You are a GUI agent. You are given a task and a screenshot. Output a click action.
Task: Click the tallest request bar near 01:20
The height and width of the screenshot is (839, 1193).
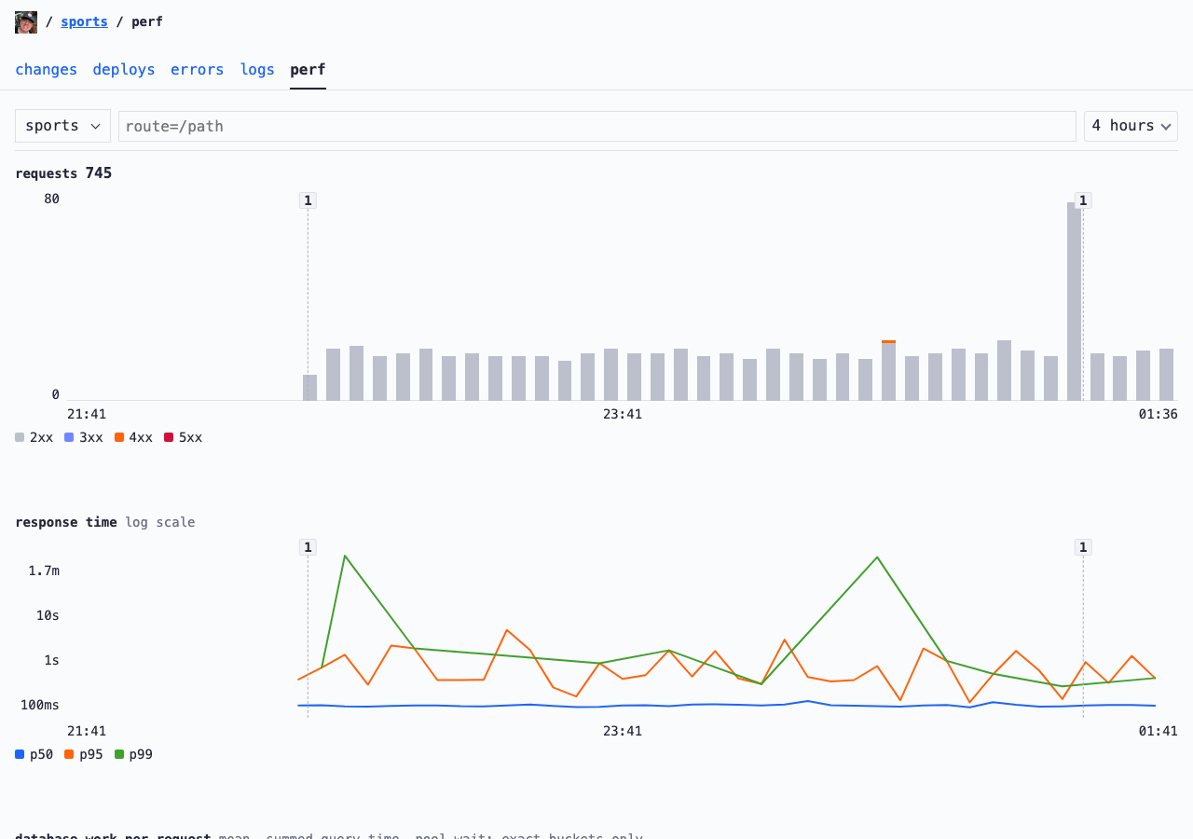[1075, 301]
